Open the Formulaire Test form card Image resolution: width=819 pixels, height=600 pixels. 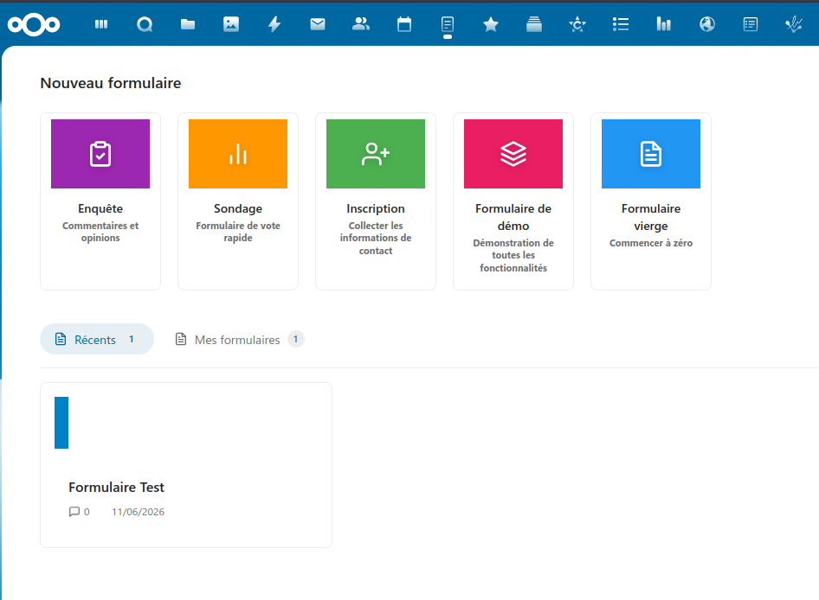pyautogui.click(x=186, y=465)
